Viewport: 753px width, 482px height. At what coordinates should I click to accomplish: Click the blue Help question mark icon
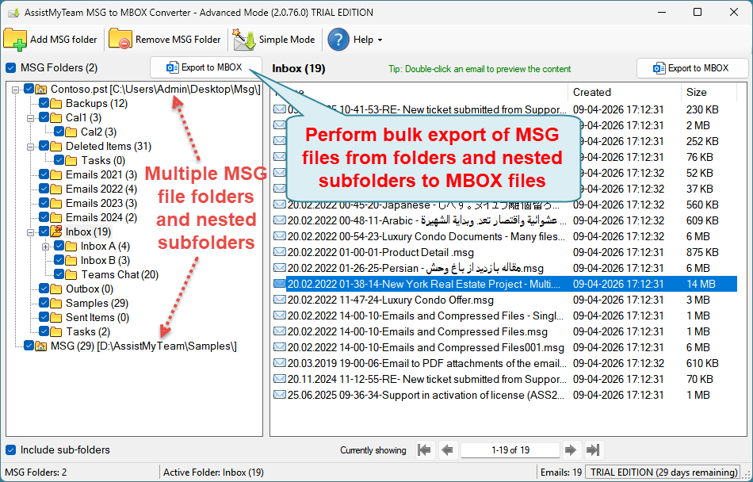(338, 39)
